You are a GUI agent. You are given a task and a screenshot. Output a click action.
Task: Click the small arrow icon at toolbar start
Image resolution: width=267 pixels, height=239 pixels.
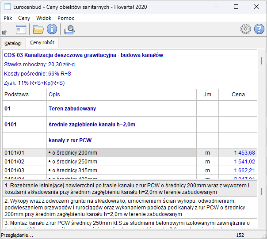(x=4, y=32)
